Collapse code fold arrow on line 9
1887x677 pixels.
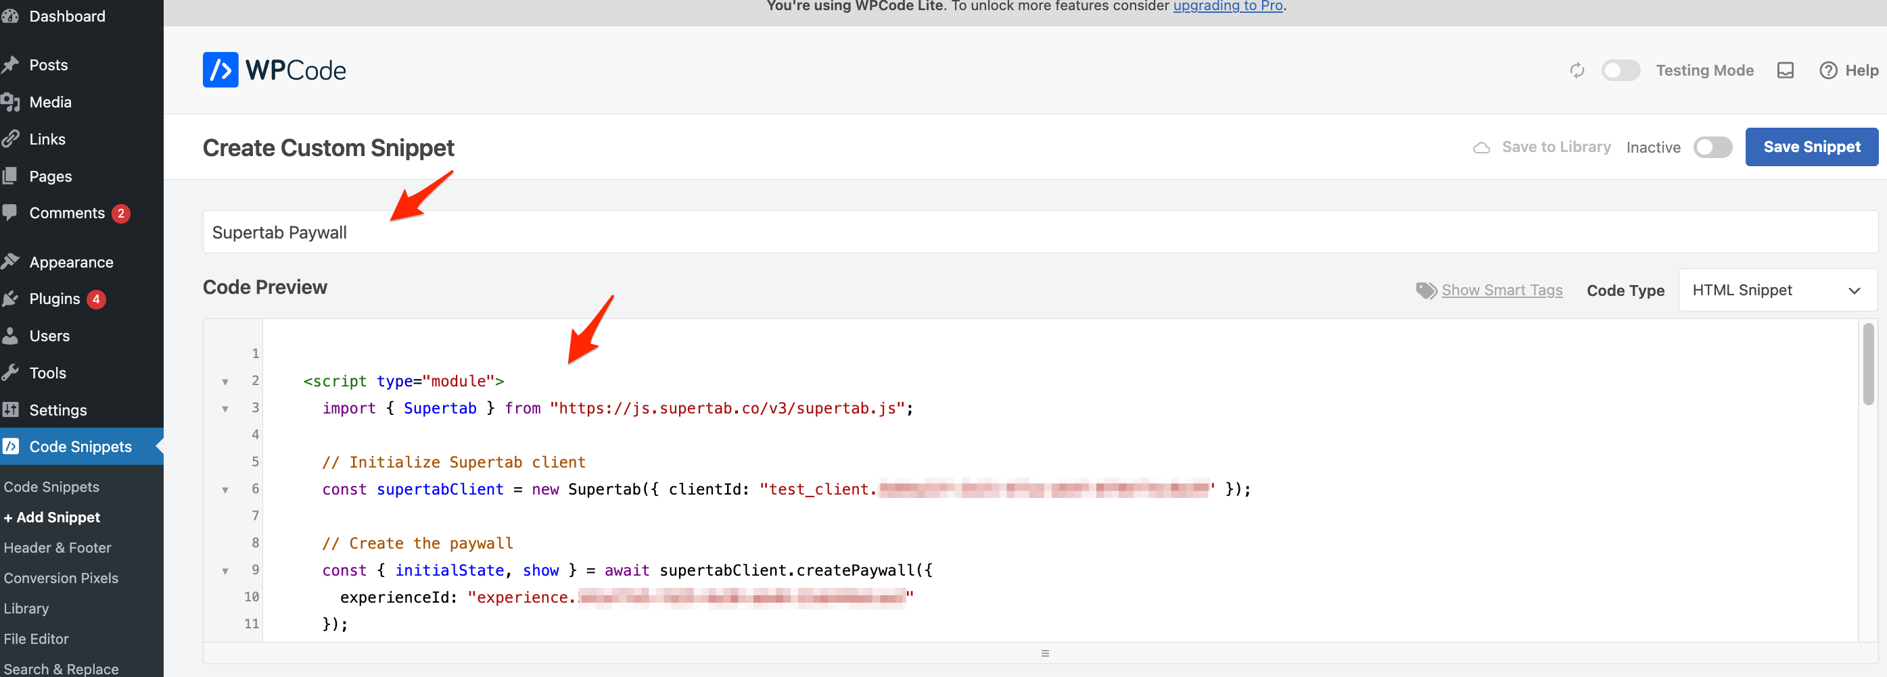(x=225, y=572)
